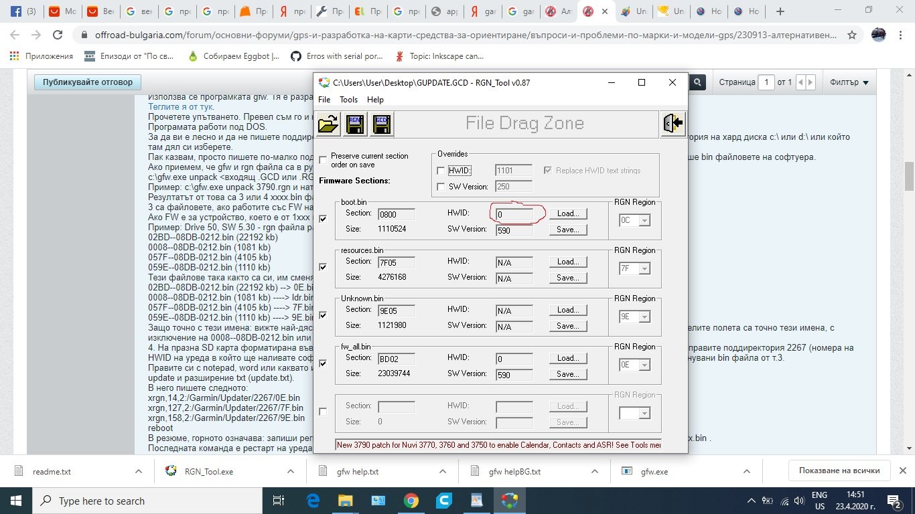Click the Save GCD floppy disk icon

380,124
